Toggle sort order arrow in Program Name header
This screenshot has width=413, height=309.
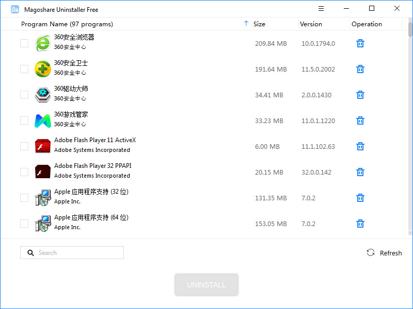point(246,24)
